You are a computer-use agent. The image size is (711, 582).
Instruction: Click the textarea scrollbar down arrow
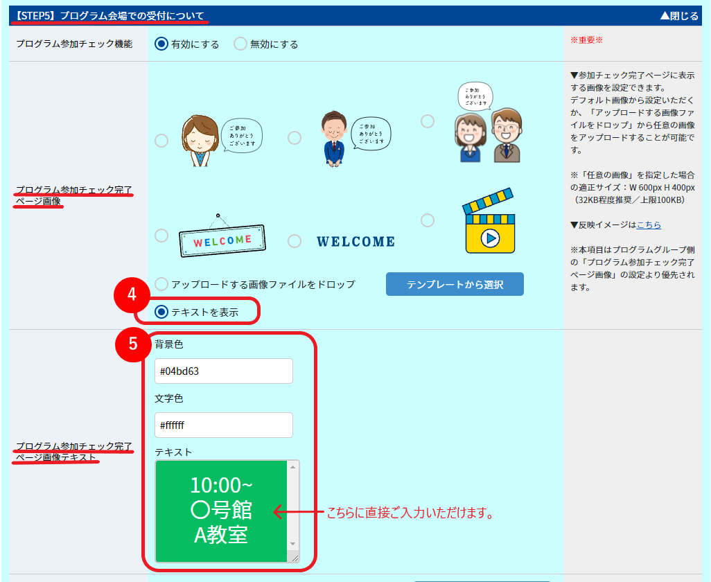[x=293, y=543]
